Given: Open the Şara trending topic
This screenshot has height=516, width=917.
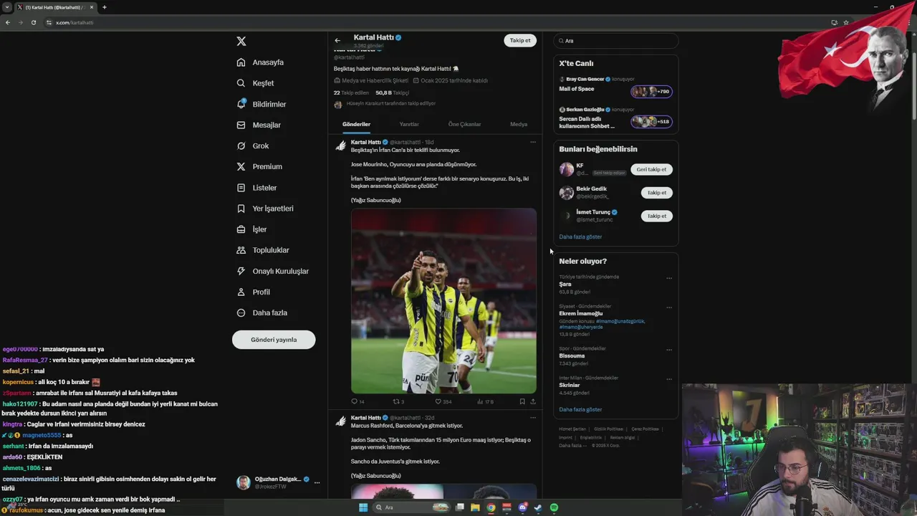Looking at the screenshot, I should pos(565,284).
